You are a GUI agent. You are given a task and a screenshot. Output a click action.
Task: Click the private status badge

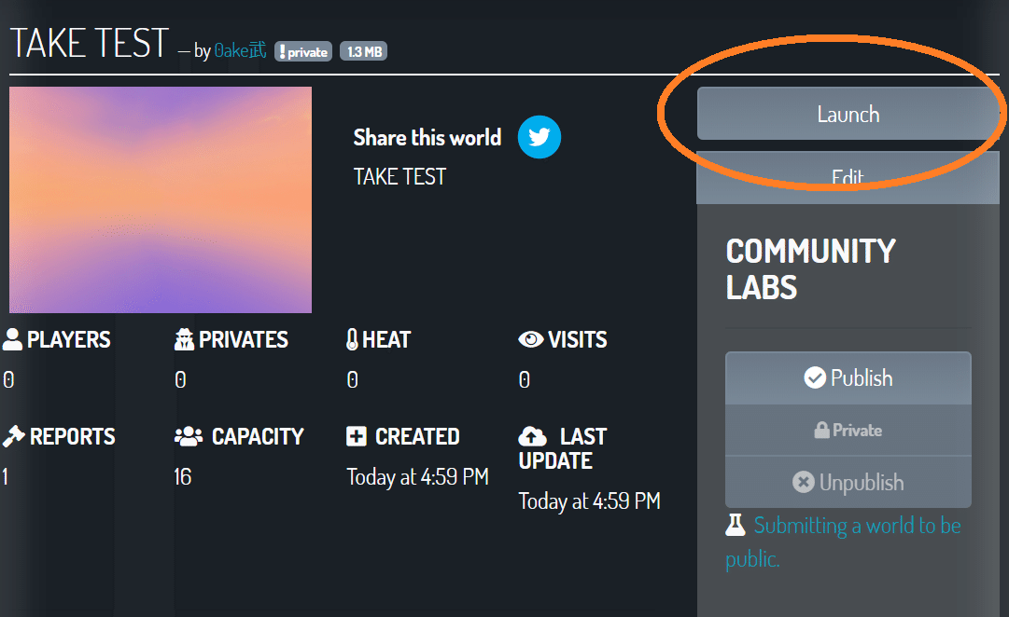303,52
